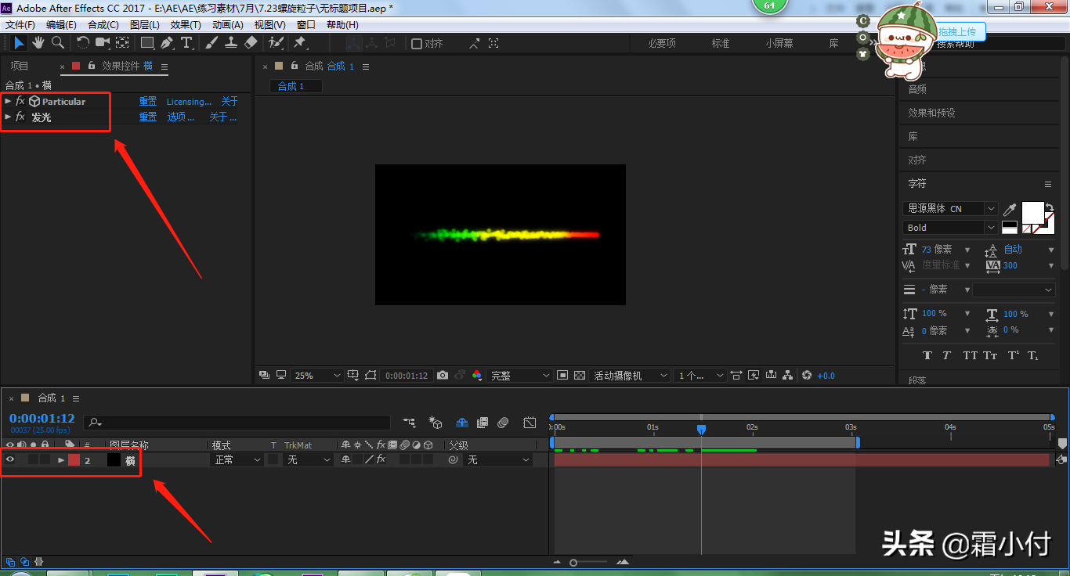
Task: Take a snapshot with the camera icon
Action: click(x=443, y=376)
